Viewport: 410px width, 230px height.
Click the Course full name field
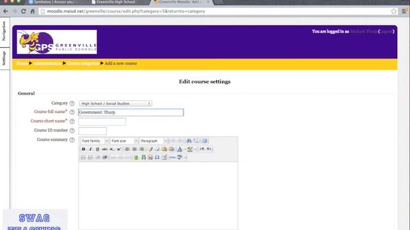coord(131,112)
